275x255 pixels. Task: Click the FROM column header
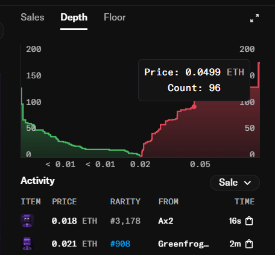click(x=168, y=201)
